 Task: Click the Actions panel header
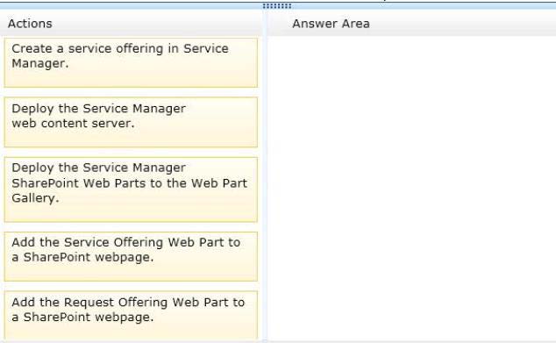click(30, 24)
